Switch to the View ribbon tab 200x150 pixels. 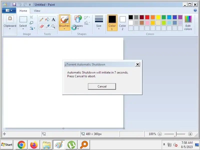pos(37,11)
